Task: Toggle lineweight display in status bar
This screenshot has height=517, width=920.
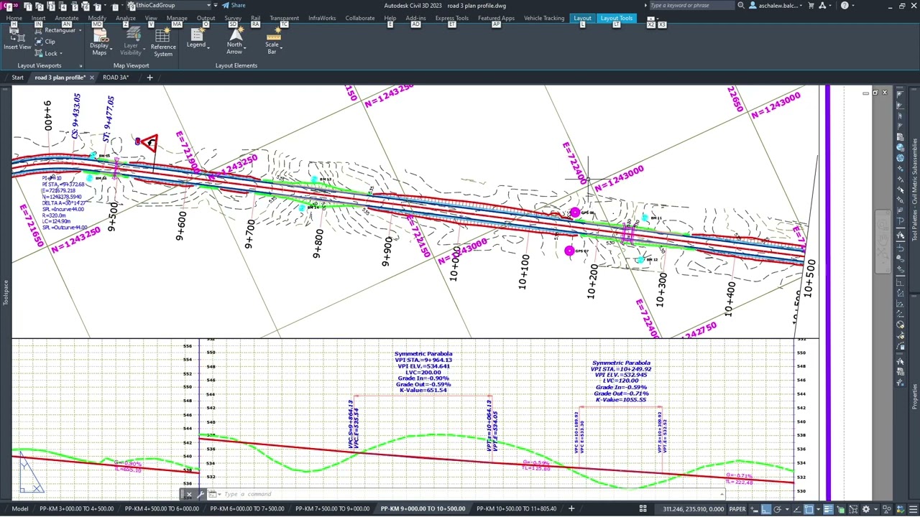Action: pyautogui.click(x=828, y=509)
